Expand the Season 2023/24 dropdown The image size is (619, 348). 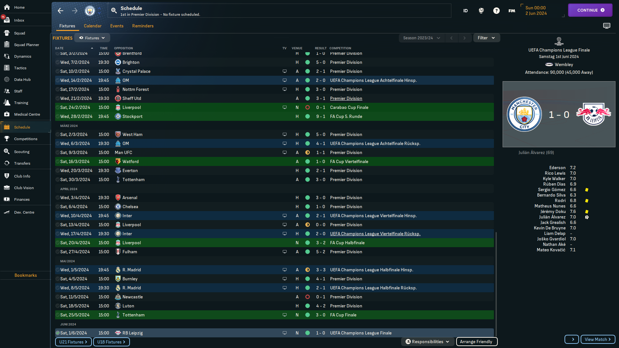click(x=422, y=38)
